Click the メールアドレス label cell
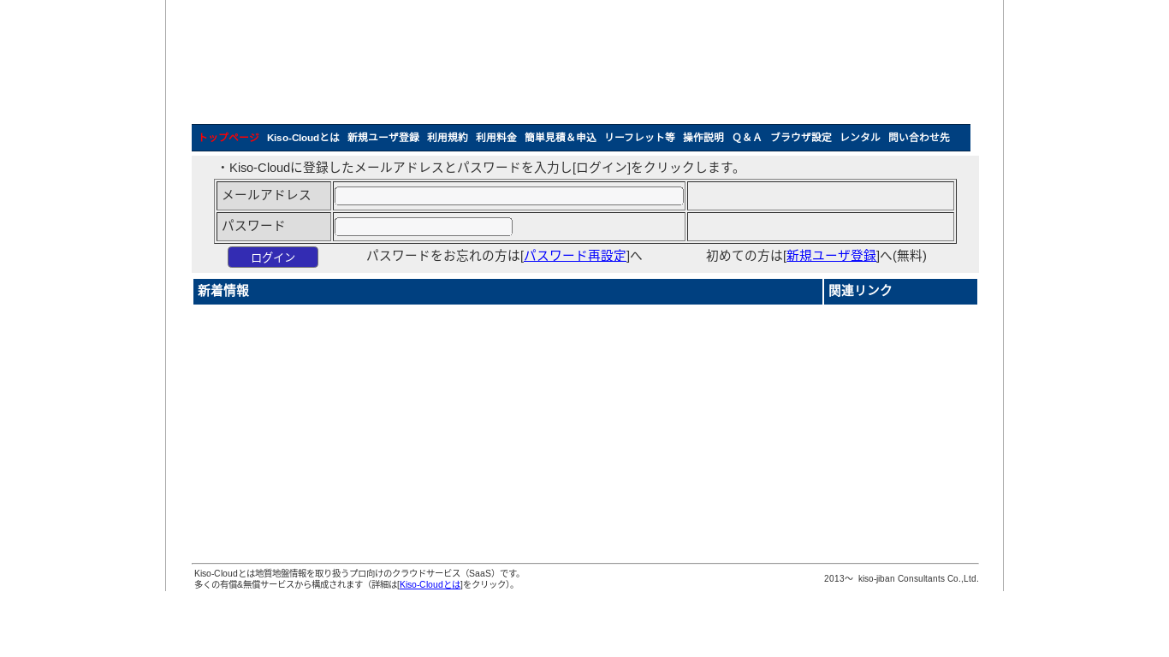Viewport: 1169px width, 657px height. pyautogui.click(x=274, y=196)
